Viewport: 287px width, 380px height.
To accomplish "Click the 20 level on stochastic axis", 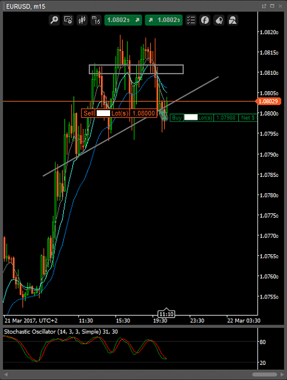I will [x=263, y=363].
